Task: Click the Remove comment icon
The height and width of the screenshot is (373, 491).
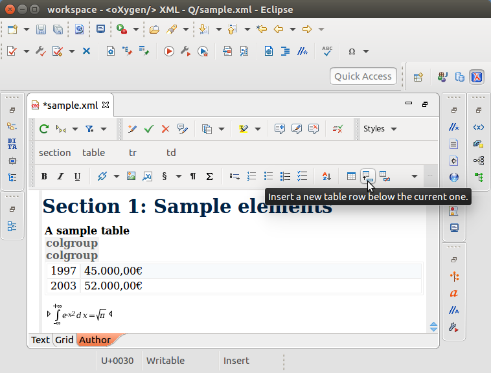Action: tap(314, 129)
